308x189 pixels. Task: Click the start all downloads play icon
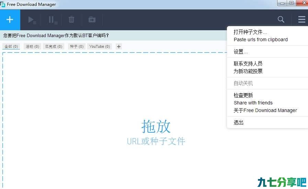point(32,20)
